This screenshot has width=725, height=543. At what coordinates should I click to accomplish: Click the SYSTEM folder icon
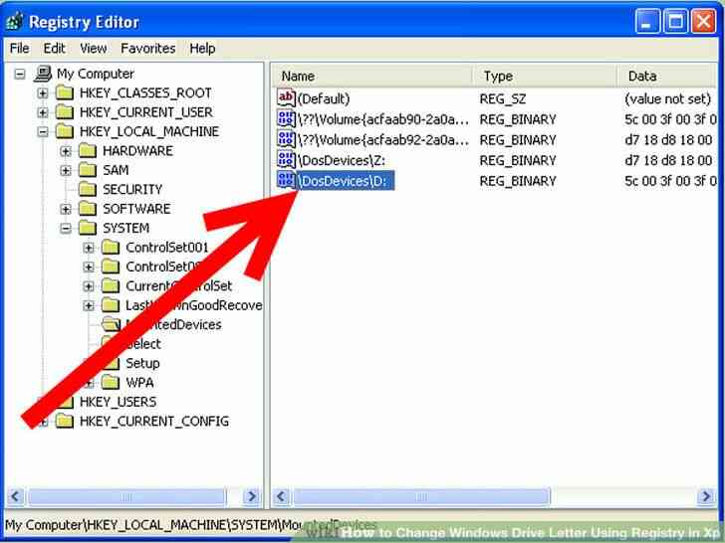point(88,228)
